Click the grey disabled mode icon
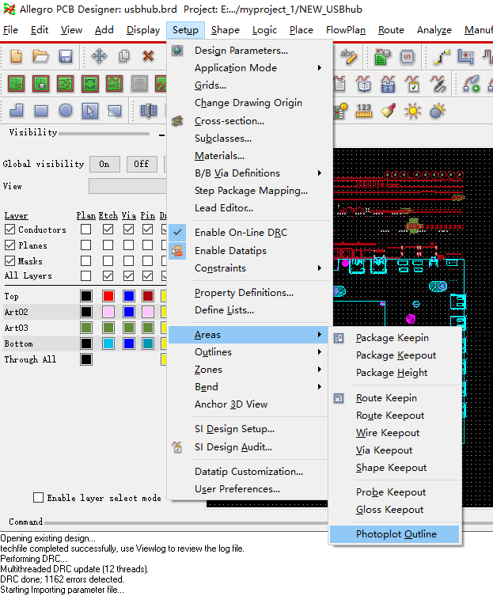493x596 pixels. pos(139,84)
